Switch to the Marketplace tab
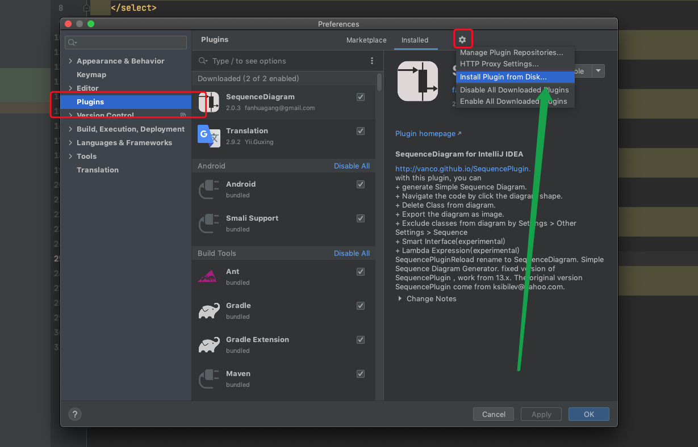This screenshot has width=698, height=447. [366, 40]
